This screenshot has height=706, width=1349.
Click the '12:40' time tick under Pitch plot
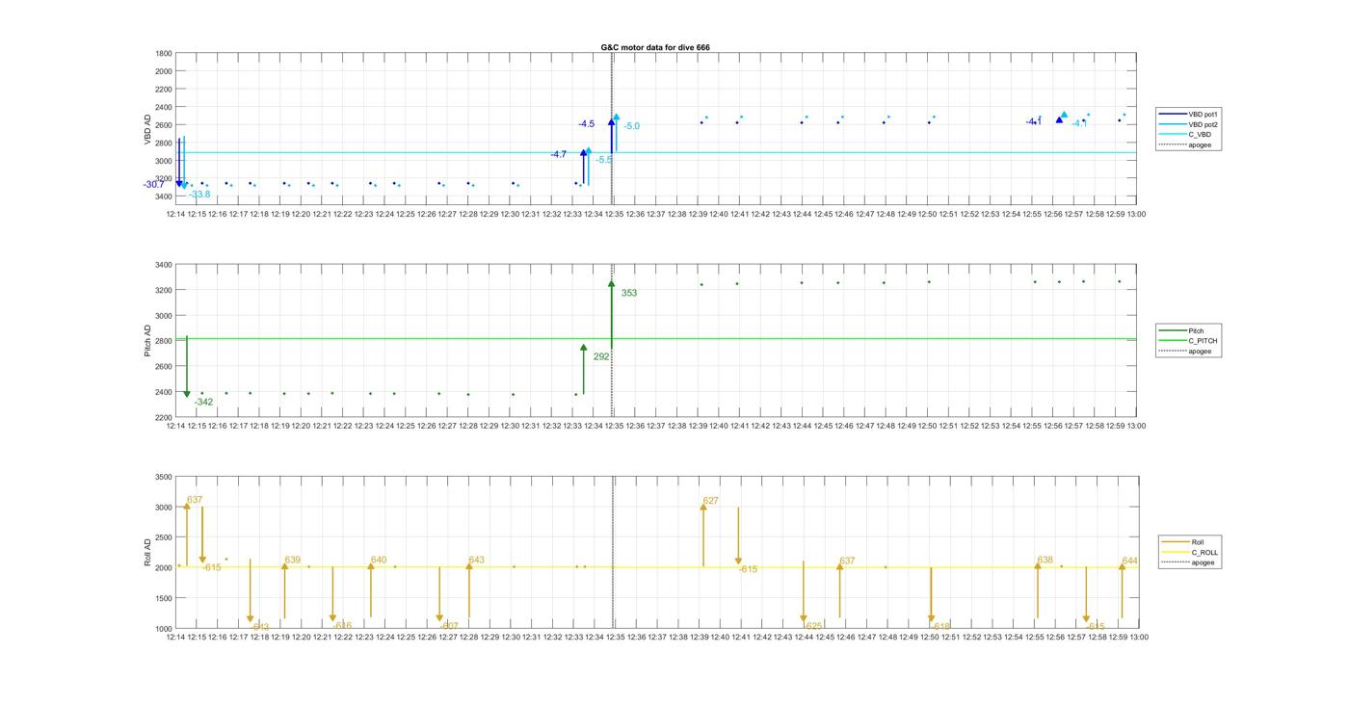[719, 425]
